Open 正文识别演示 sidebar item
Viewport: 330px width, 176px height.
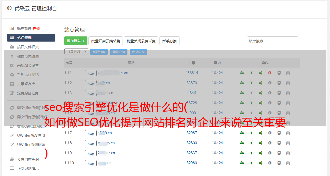(x=28, y=169)
